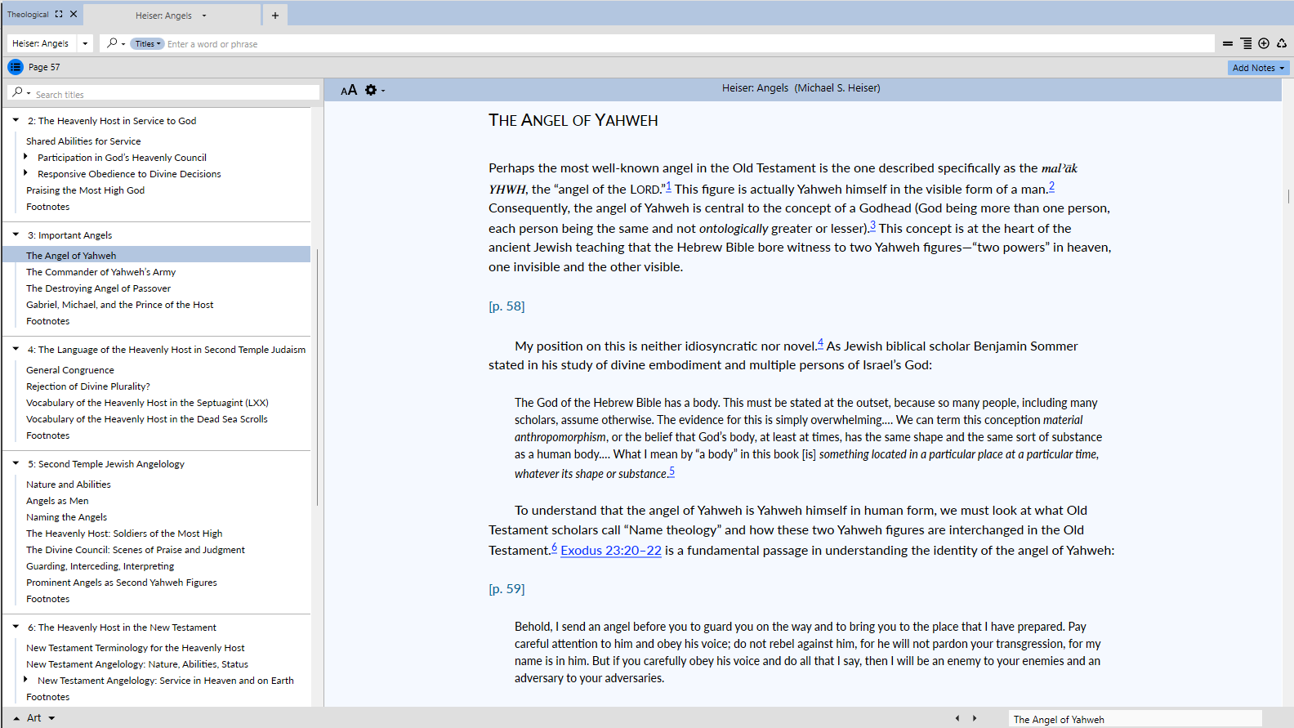Add a new tab with plus
Screen dimensions: 1294x728
point(275,15)
